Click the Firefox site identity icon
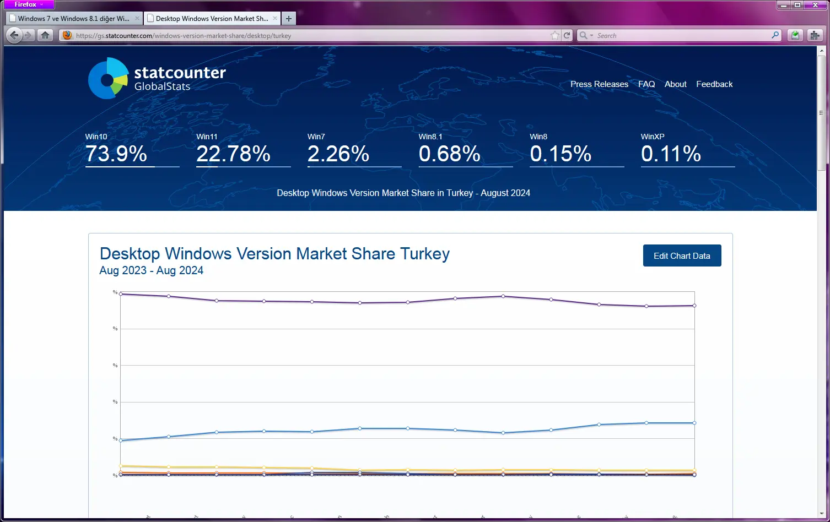 click(67, 35)
